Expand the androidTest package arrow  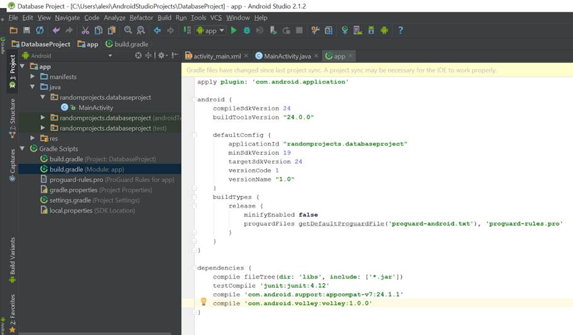(x=43, y=117)
